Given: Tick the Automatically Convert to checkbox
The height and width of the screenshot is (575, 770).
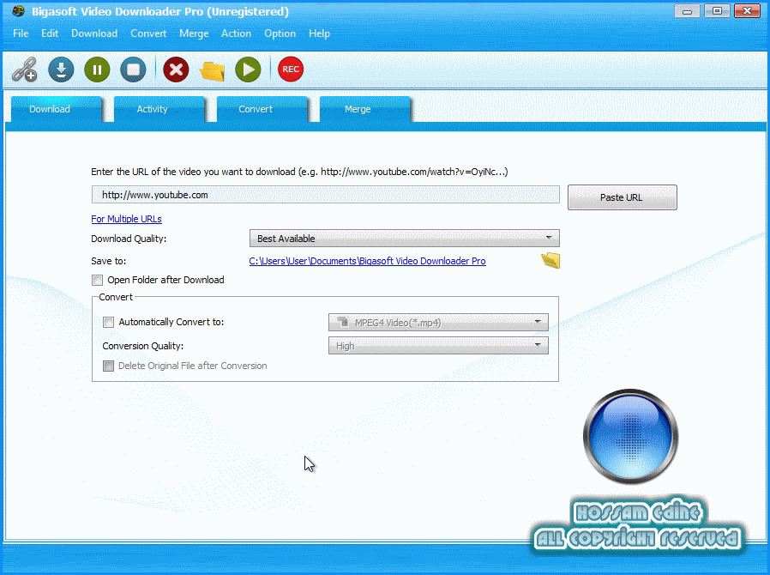Looking at the screenshot, I should tap(108, 323).
